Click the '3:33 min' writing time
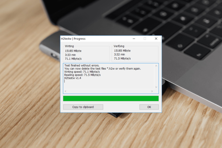Image resolution: width=222 pixels, height=148 pixels. 70,55
